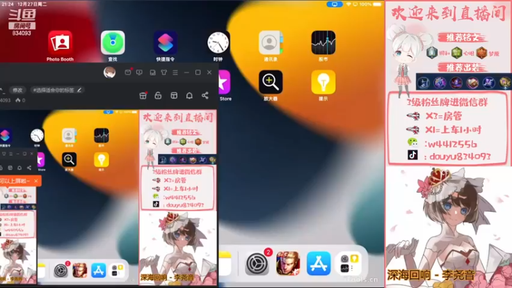
Task: Click the 修改 (modify) button
Action: (x=17, y=90)
